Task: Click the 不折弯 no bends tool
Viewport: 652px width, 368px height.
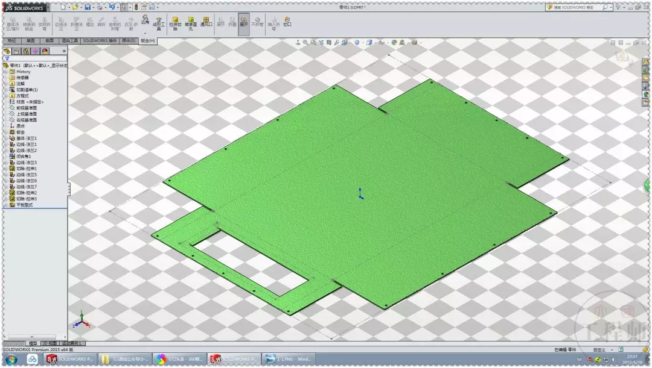Action: [x=257, y=22]
